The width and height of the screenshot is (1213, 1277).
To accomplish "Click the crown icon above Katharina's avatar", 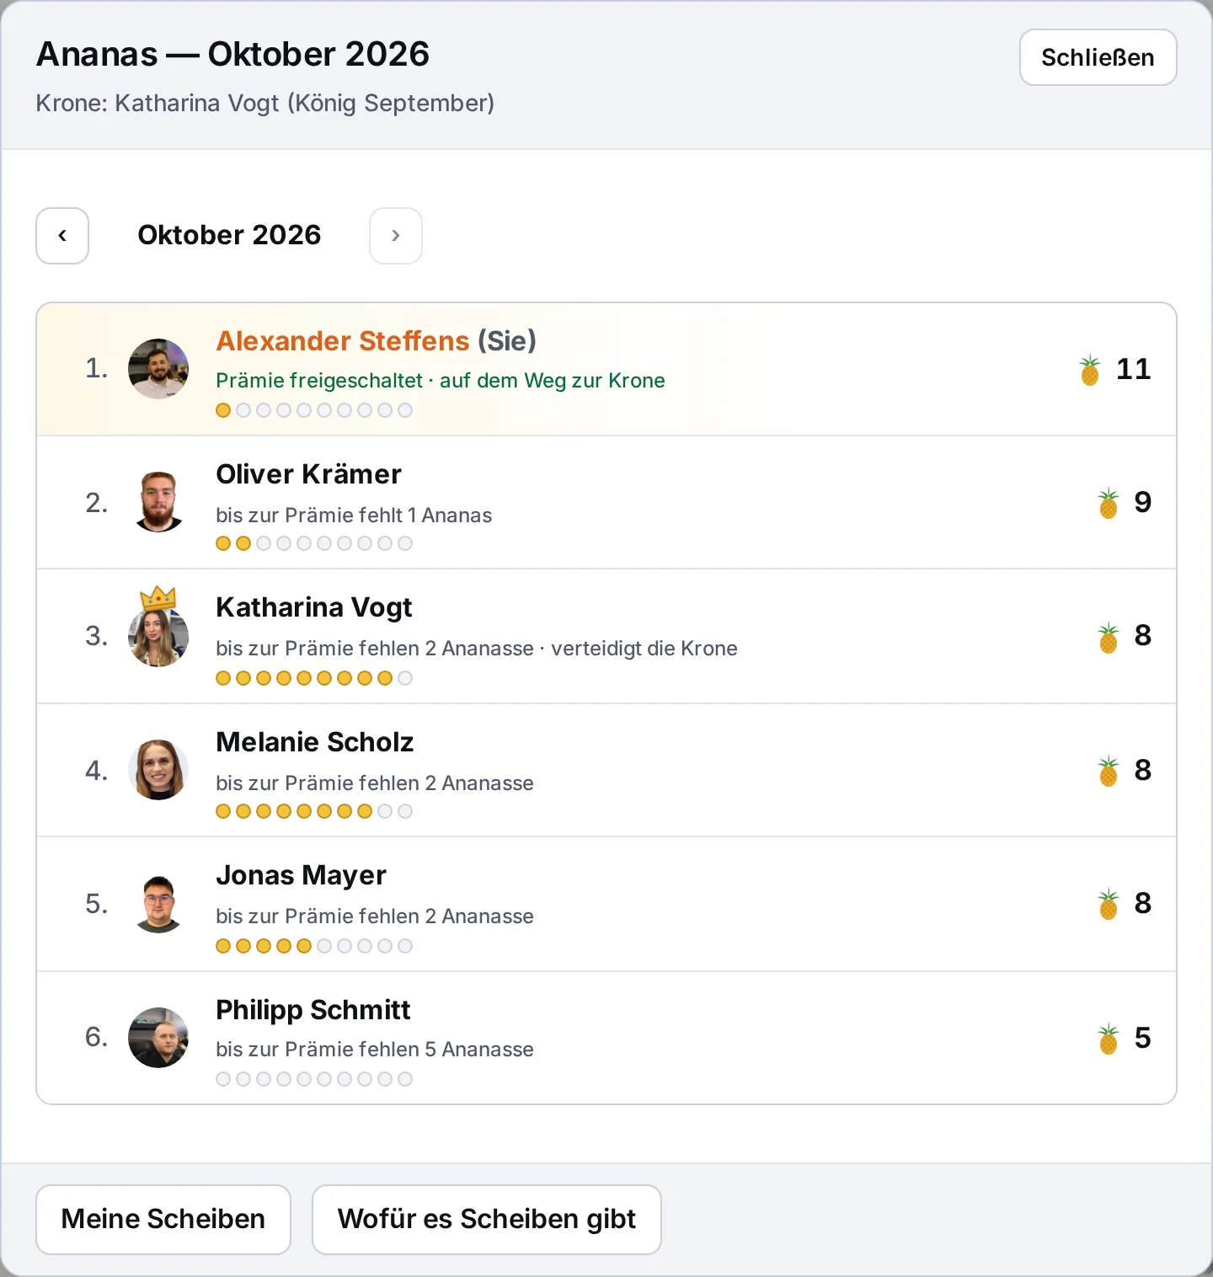I will (x=158, y=598).
